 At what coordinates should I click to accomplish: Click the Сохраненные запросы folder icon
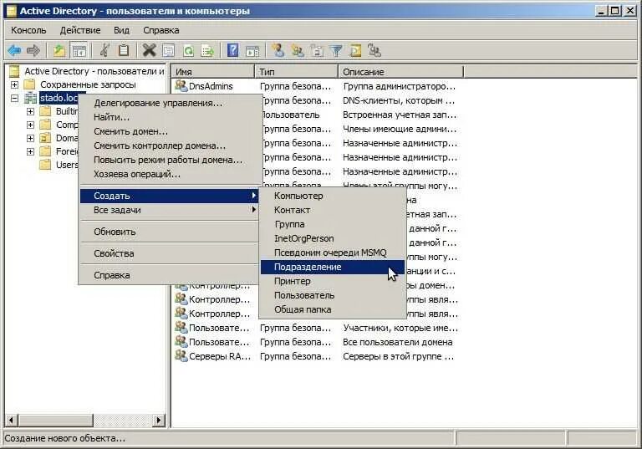click(x=29, y=84)
